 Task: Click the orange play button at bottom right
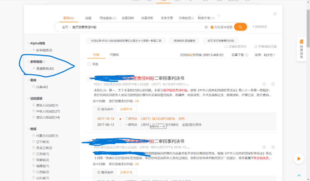coord(299,159)
